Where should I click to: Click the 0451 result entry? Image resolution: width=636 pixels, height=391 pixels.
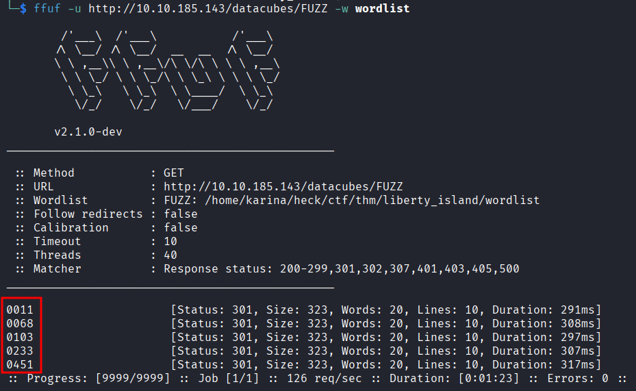coord(19,364)
